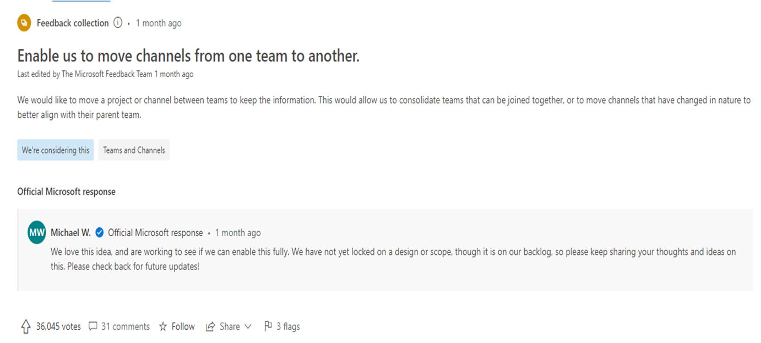Viewport: 761px width, 343px height.
Task: Open the info icon beside Feedback collection
Action: pyautogui.click(x=117, y=23)
